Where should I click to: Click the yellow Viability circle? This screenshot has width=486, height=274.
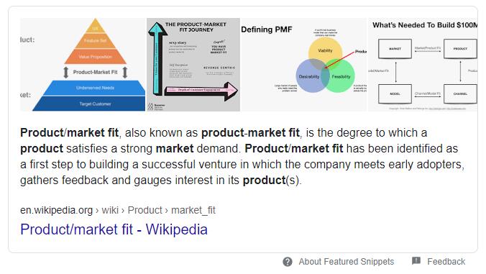[325, 49]
